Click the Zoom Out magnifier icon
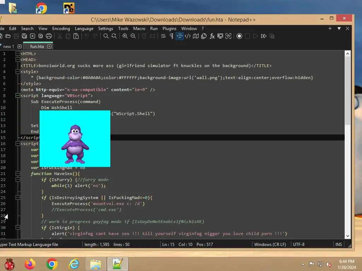Screen dimensions: 362x271 (x=133, y=36)
